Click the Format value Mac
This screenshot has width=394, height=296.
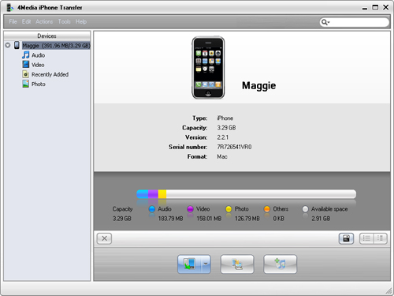click(222, 156)
